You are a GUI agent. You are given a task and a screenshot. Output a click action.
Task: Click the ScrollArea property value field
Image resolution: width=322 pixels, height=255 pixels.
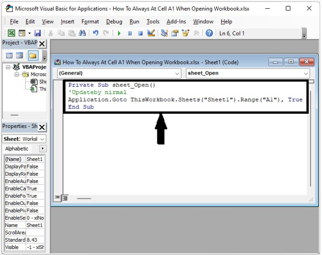click(x=35, y=232)
